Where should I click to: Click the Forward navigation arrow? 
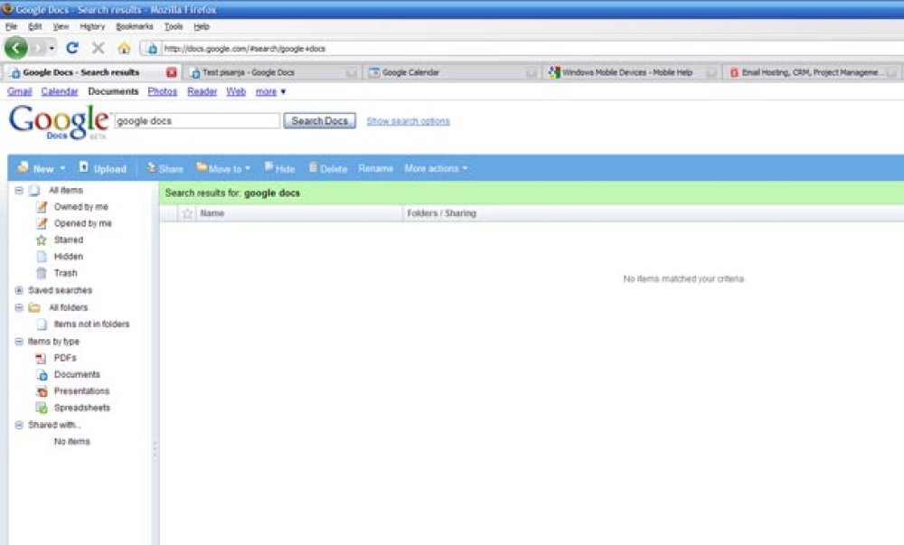point(38,49)
